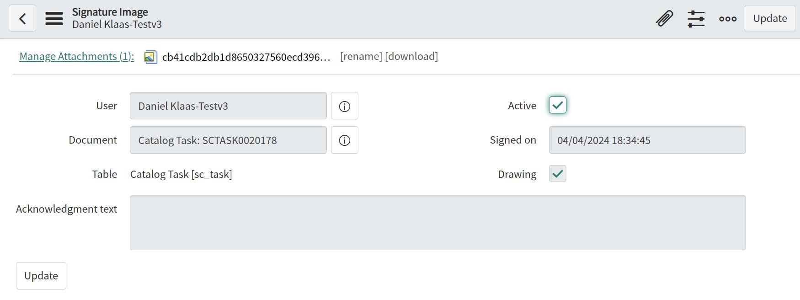Screen dimensions: 800x300
Task: Open the reference info icon beside User field
Action: (x=345, y=106)
